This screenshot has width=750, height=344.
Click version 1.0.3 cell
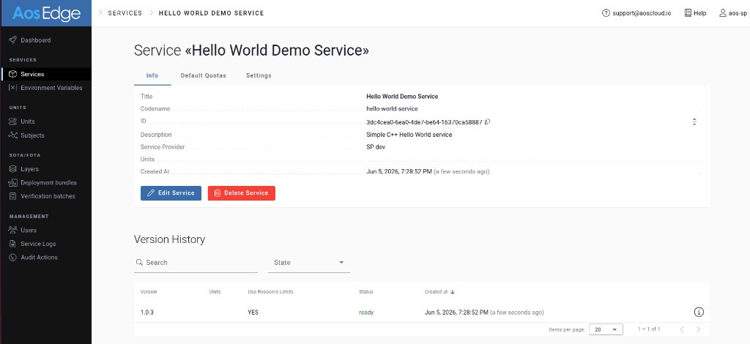pyautogui.click(x=146, y=313)
